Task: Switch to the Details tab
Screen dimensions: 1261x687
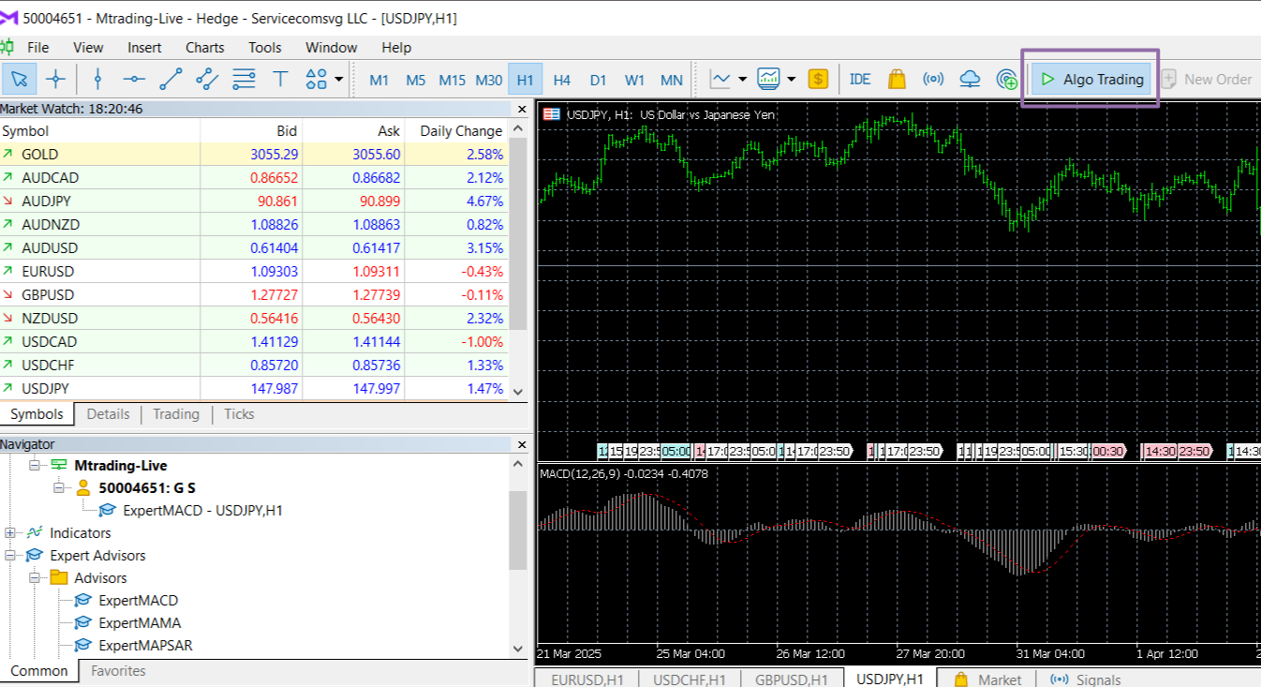Action: [108, 414]
